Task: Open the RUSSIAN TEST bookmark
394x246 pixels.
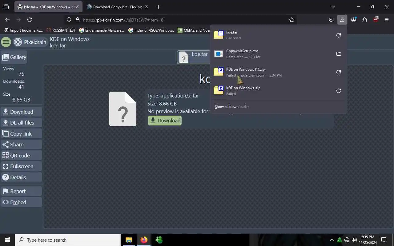Action: pyautogui.click(x=61, y=30)
